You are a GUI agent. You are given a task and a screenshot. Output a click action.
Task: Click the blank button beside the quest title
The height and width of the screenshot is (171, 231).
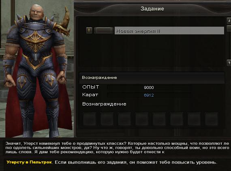point(104,30)
